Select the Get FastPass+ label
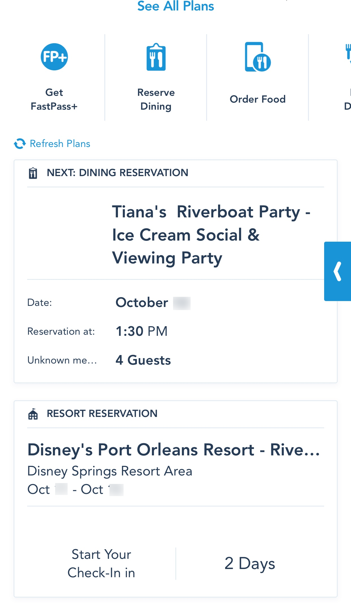The height and width of the screenshot is (610, 351). 54,99
